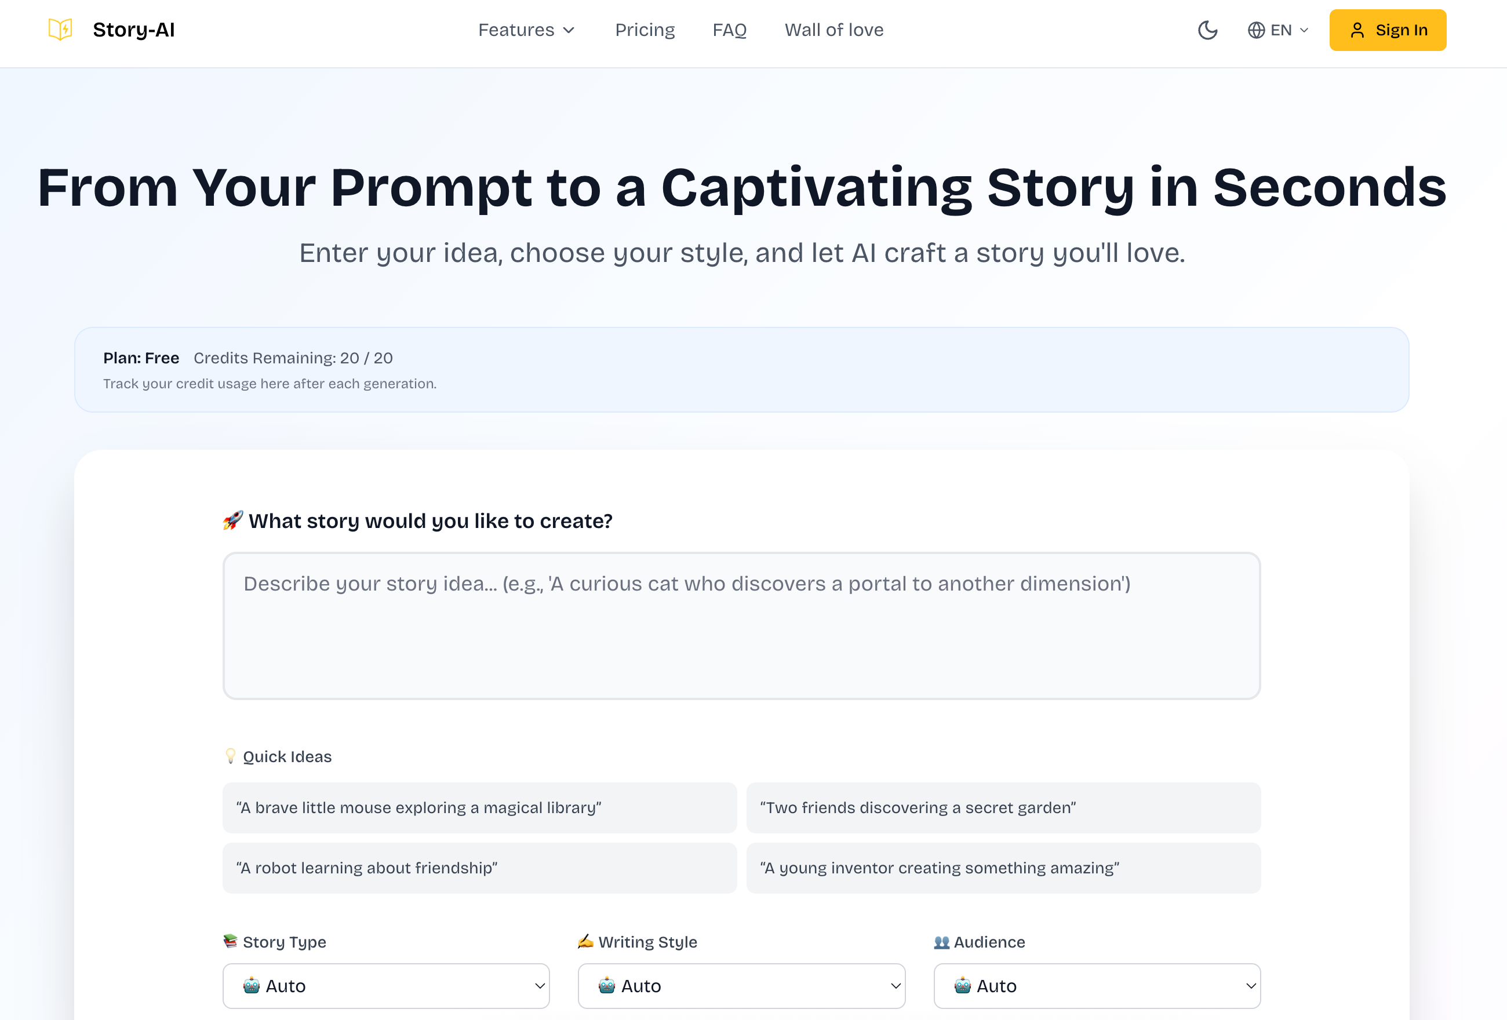1507x1020 pixels.
Task: Visit the Wall of love section
Action: coord(834,30)
